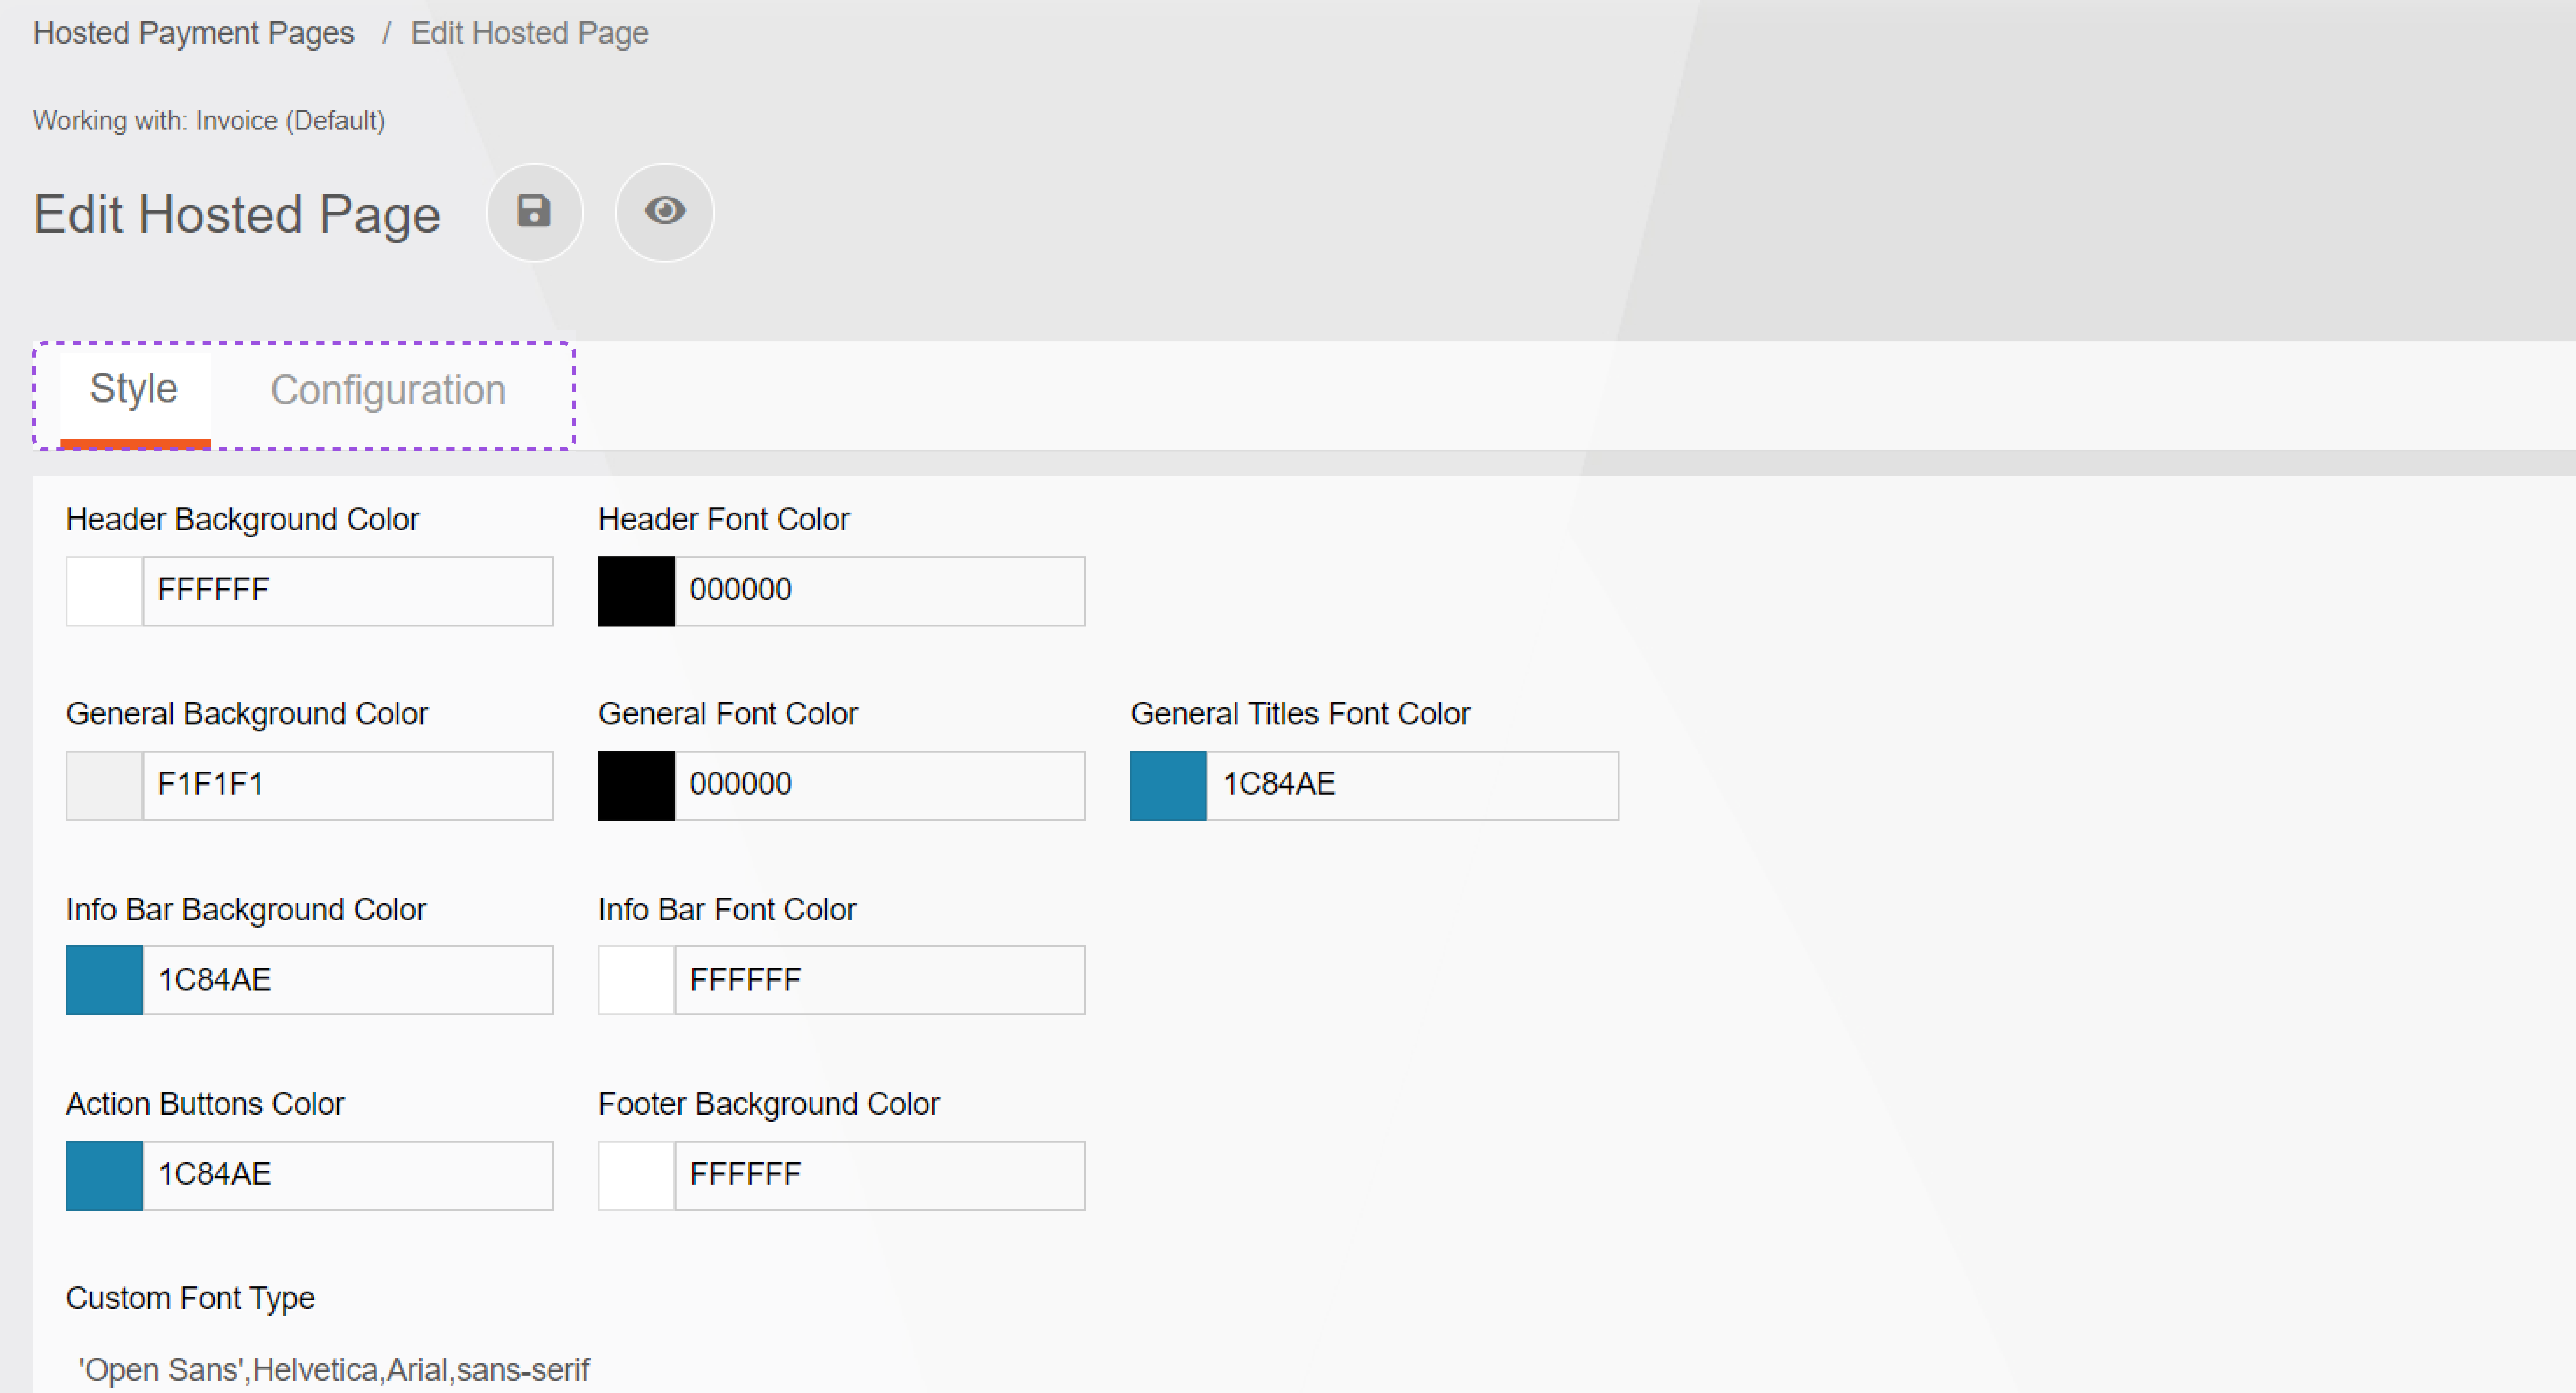Click the 'General Titles Font Color' label
The image size is (2576, 1393).
coord(1300,714)
